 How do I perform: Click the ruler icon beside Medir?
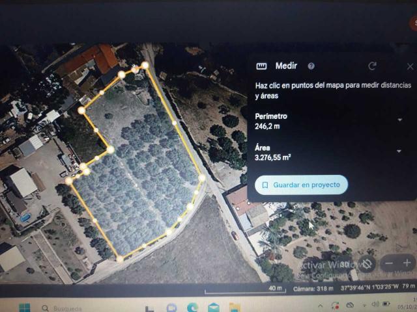pyautogui.click(x=261, y=66)
